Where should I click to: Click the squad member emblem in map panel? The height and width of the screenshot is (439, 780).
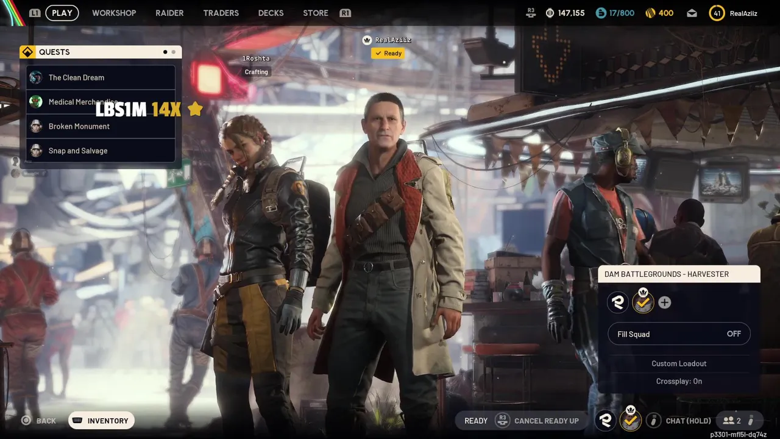coord(618,302)
